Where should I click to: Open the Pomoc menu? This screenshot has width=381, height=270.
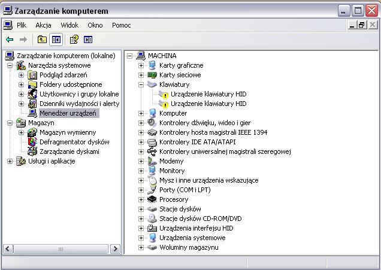click(x=121, y=25)
